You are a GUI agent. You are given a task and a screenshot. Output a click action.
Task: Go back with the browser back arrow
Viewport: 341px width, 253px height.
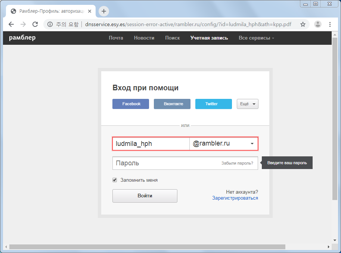tap(11, 24)
